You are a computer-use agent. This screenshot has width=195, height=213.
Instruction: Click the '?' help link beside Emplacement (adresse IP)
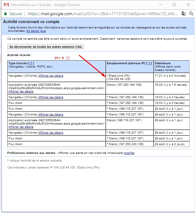pyautogui.click(x=149, y=63)
